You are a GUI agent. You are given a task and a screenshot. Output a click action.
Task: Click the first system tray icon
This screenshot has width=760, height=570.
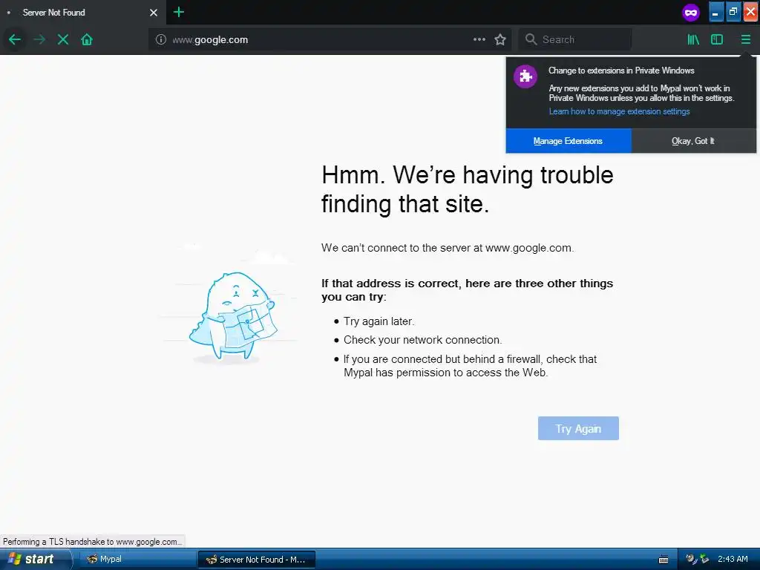coord(691,559)
